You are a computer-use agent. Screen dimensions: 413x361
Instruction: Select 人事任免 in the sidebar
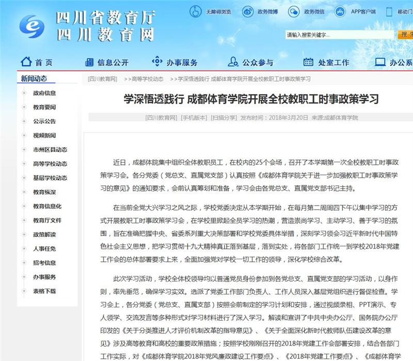click(44, 249)
